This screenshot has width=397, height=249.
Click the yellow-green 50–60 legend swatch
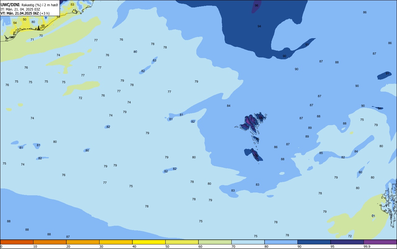(182, 242)
